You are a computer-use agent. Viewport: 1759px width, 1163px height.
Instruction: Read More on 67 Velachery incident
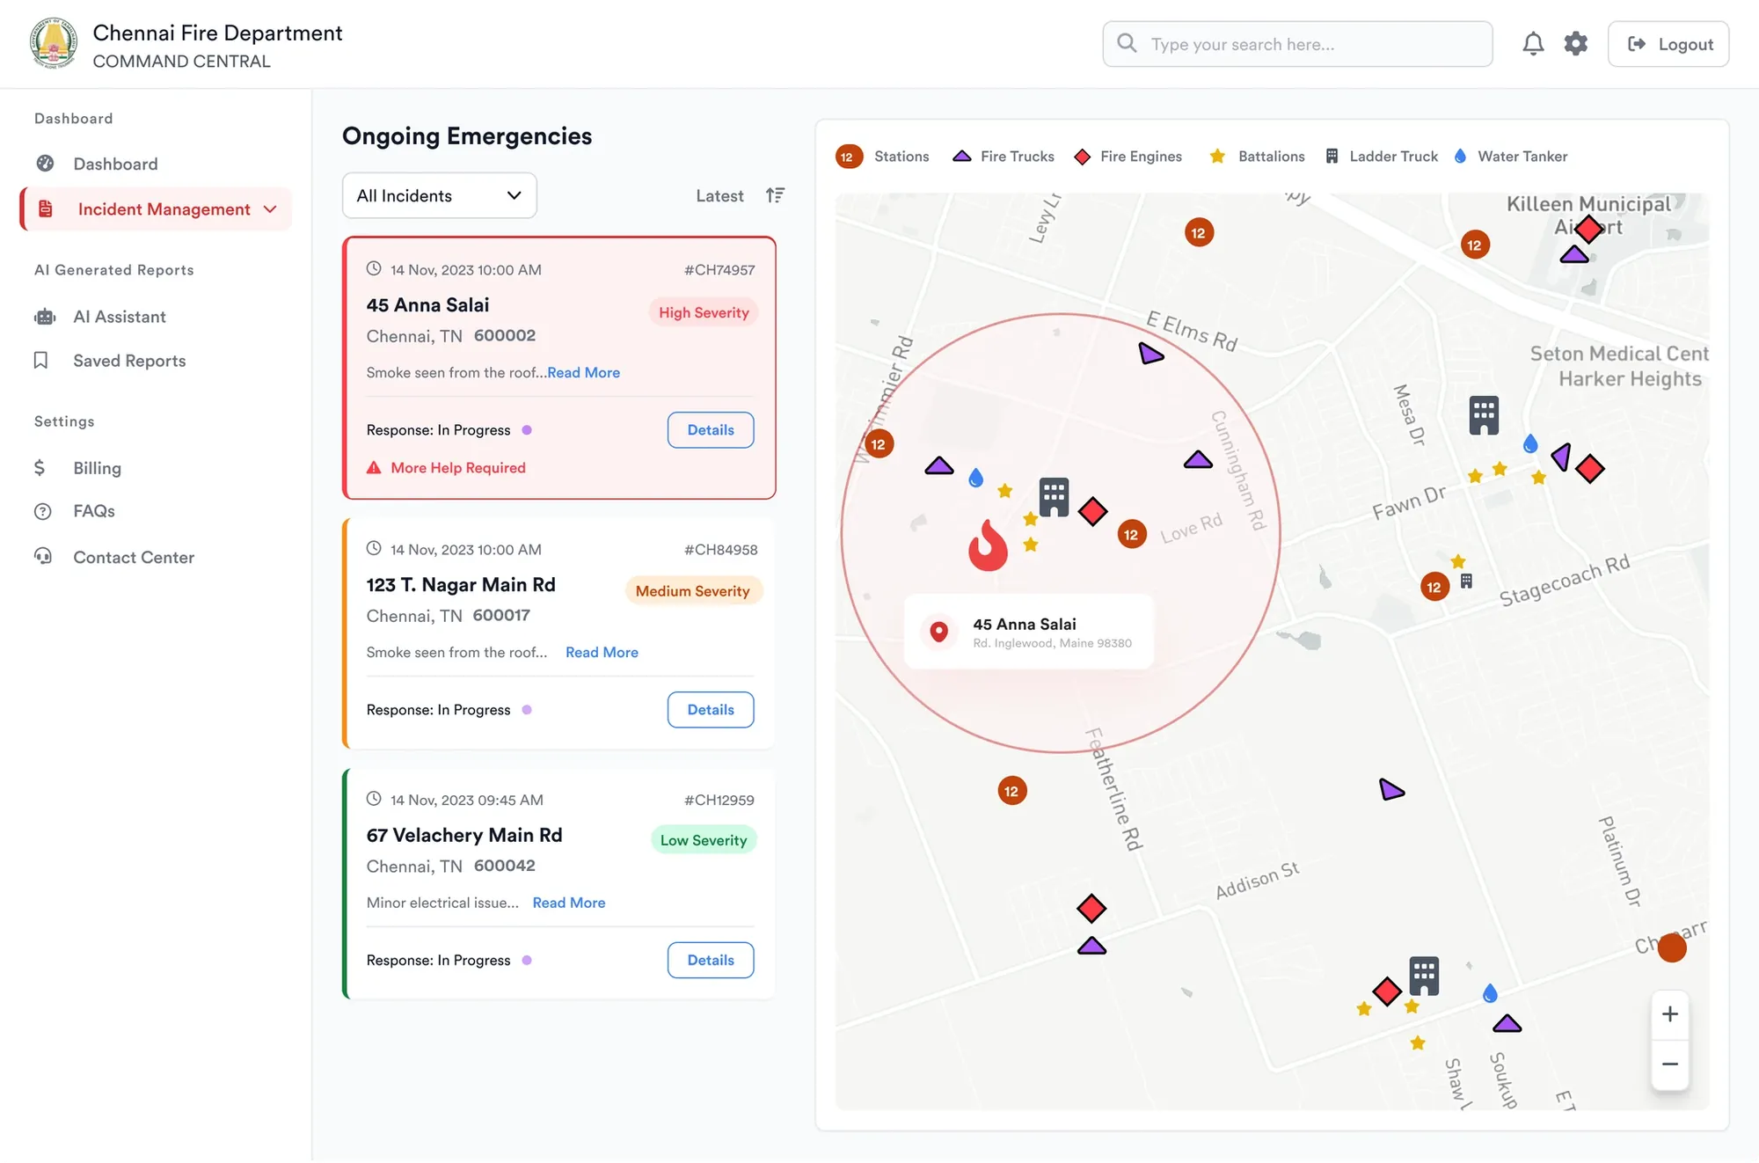tap(568, 903)
